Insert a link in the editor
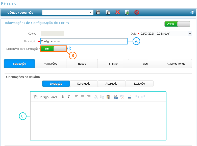Screen dimensions: 197x146 click(116, 97)
